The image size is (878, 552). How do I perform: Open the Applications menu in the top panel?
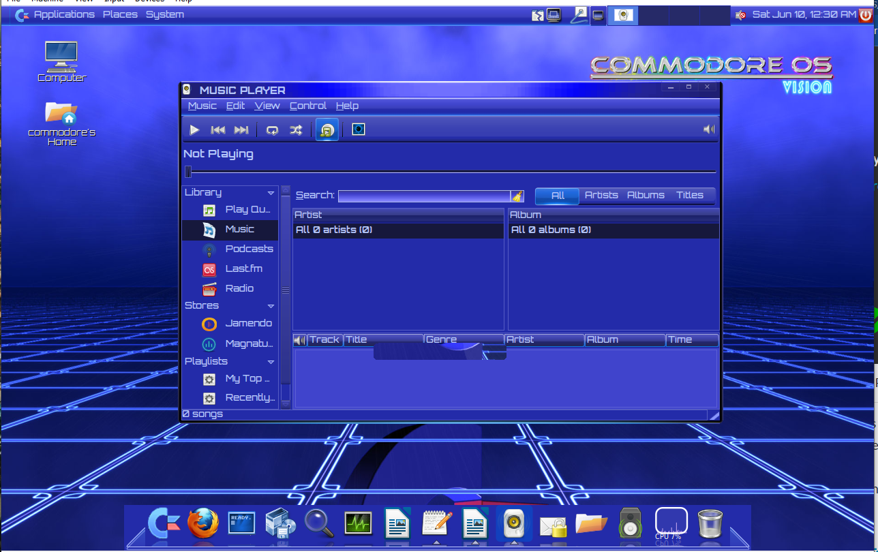click(64, 14)
